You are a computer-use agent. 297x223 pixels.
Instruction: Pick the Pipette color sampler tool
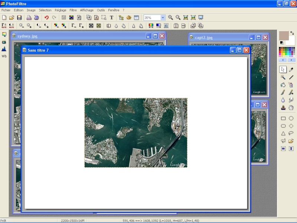(x=291, y=70)
